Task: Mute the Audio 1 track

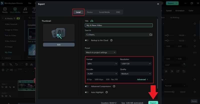Action: 6,96
